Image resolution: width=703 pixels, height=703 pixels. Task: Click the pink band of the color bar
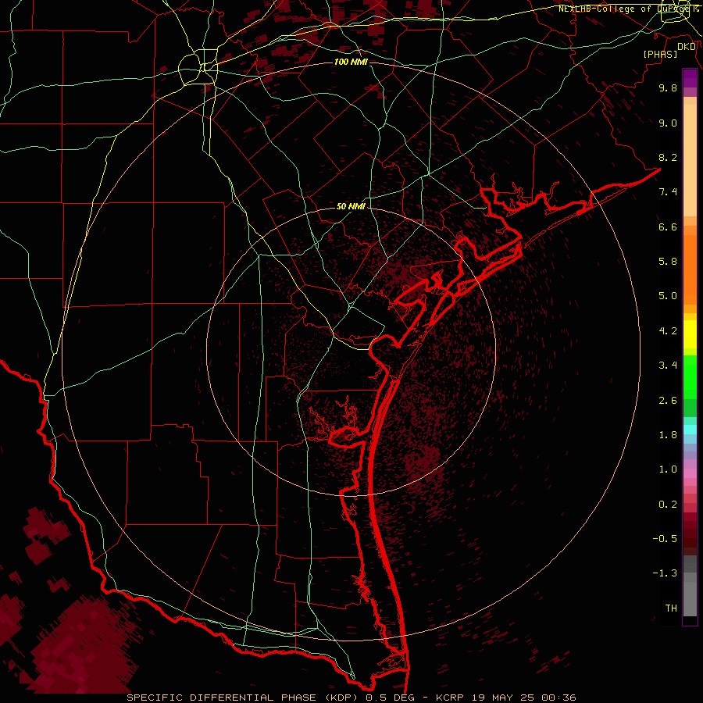690,473
